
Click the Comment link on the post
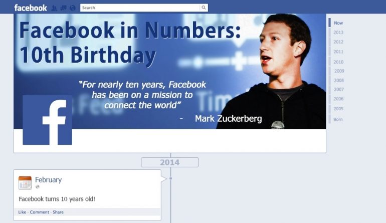(40, 212)
